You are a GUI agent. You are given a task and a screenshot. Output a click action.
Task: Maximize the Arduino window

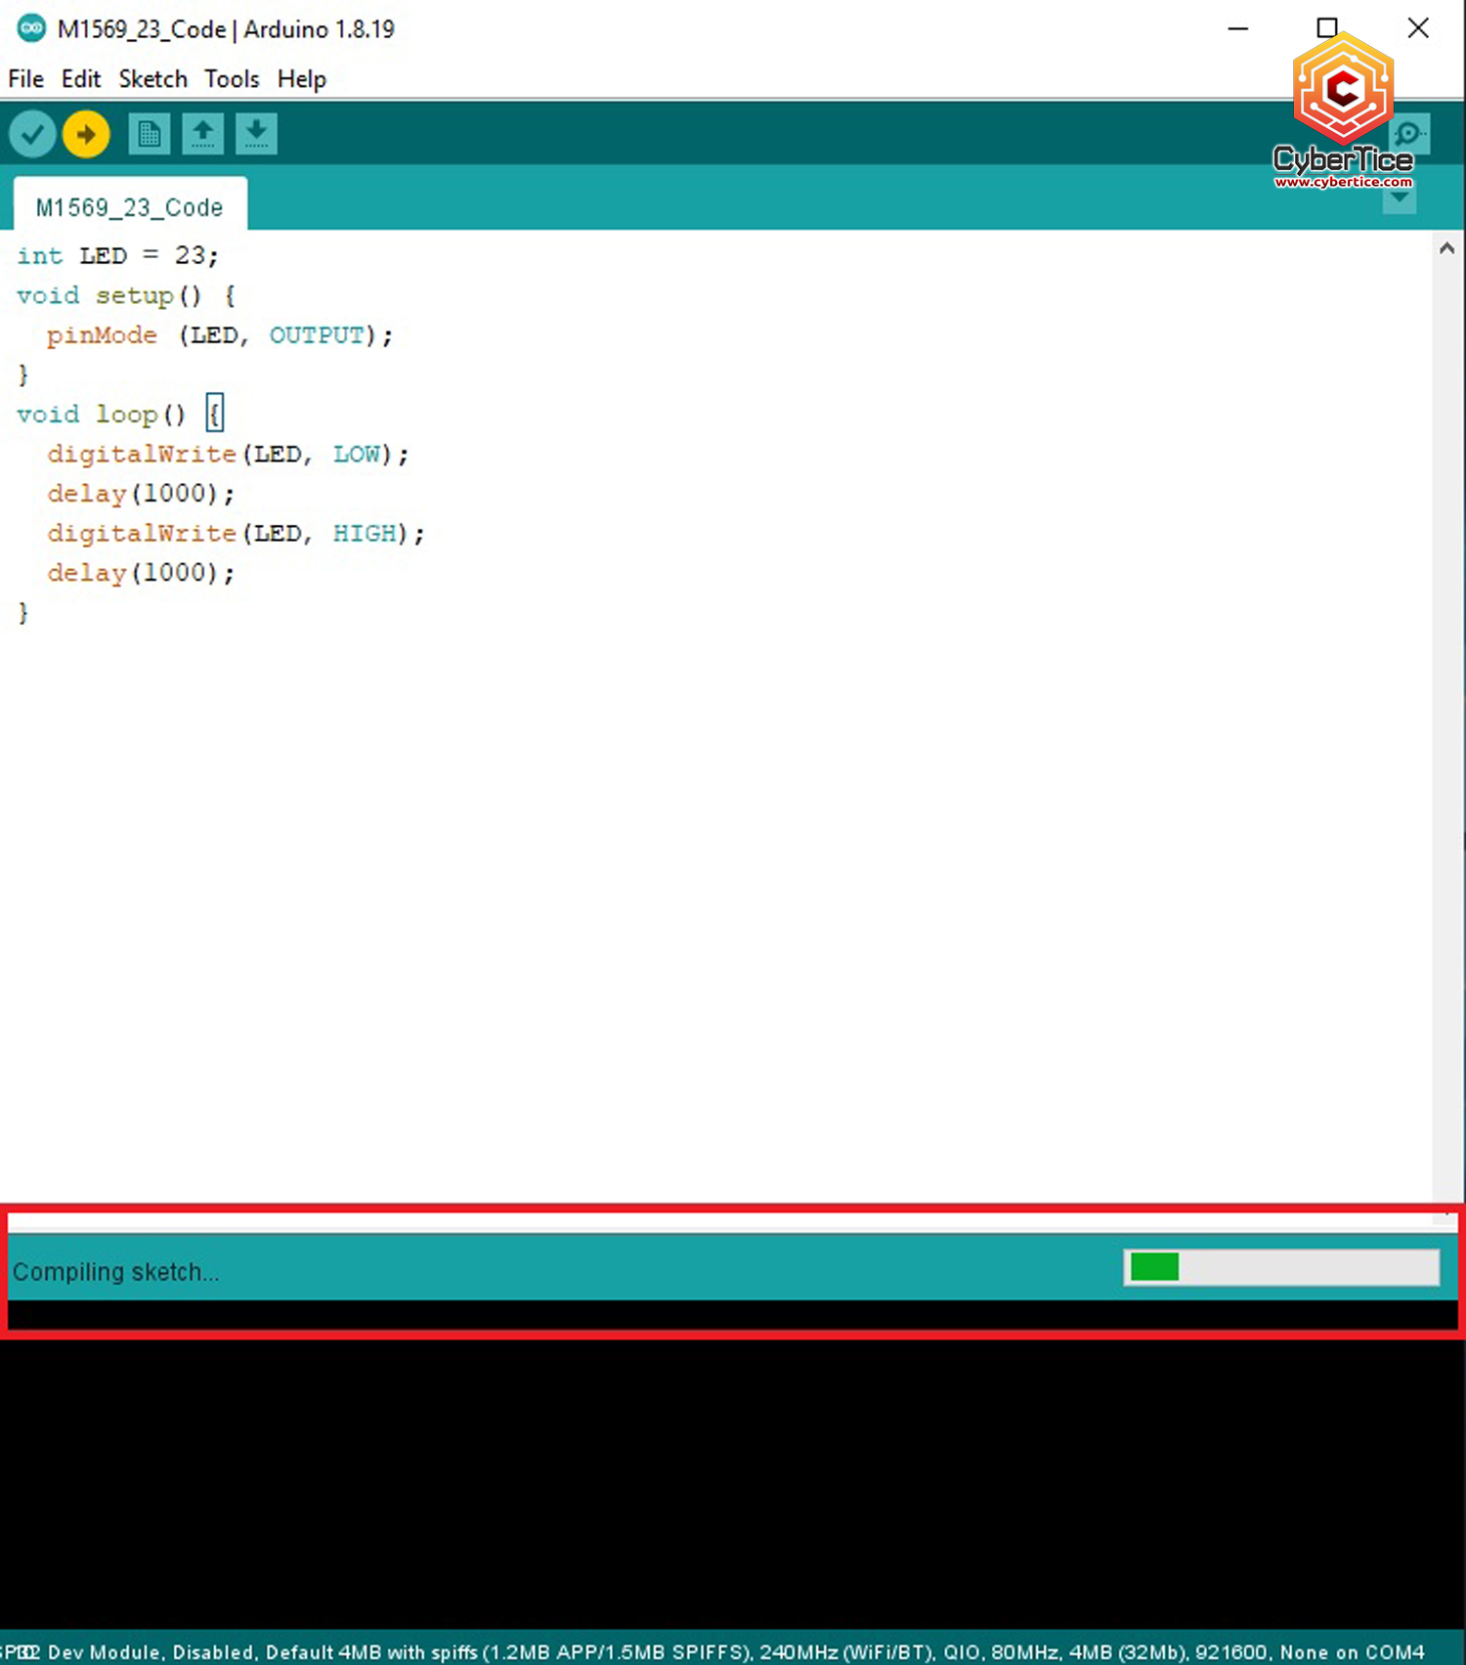(1326, 28)
